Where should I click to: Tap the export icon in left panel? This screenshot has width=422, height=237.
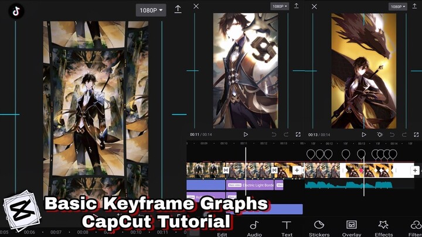tap(178, 9)
